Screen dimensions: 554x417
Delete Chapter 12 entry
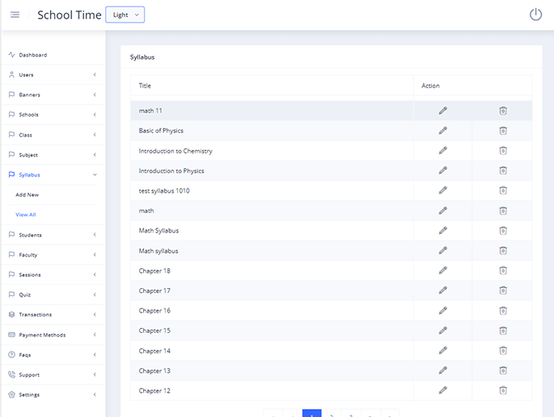point(503,390)
